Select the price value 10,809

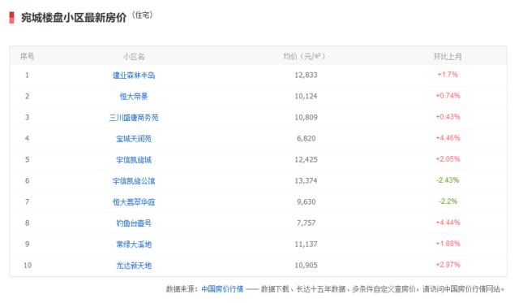[307, 117]
